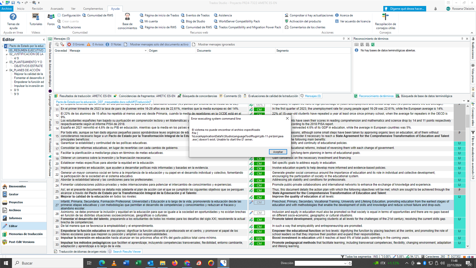Viewport: 476px width, 268px height.
Task: Open Word from the taskbar
Action: point(126,263)
